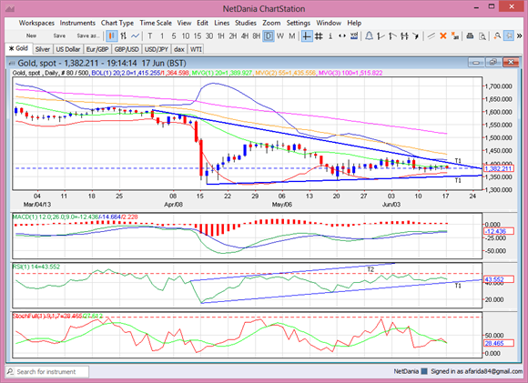Screen dimensions: 528x383
Task: Set time scale to Tick (T)
Action: pos(150,36)
